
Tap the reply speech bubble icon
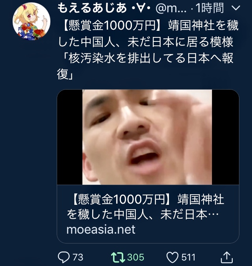[64, 257]
